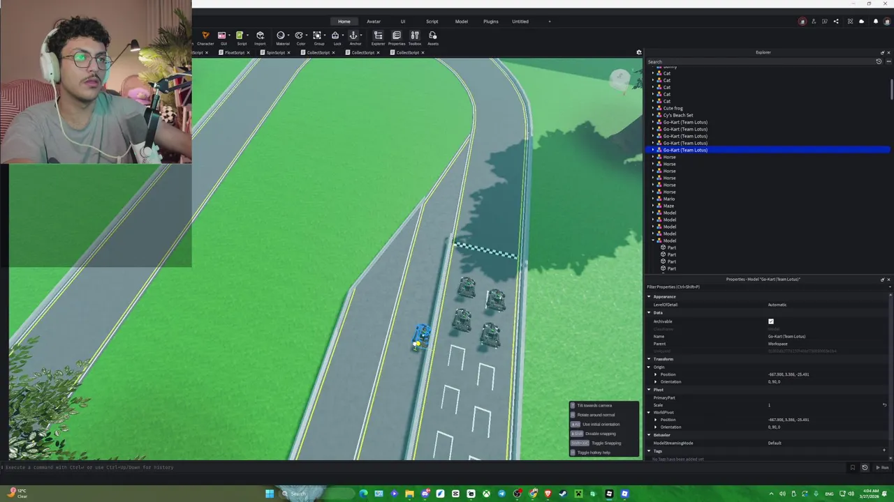
Task: Reset Scale property with the revert arrow
Action: tap(884, 405)
